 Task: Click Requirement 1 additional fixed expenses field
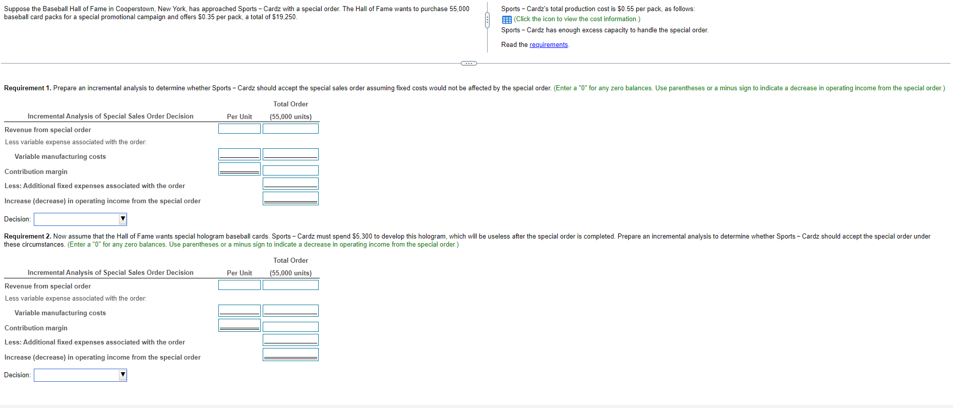click(x=290, y=184)
